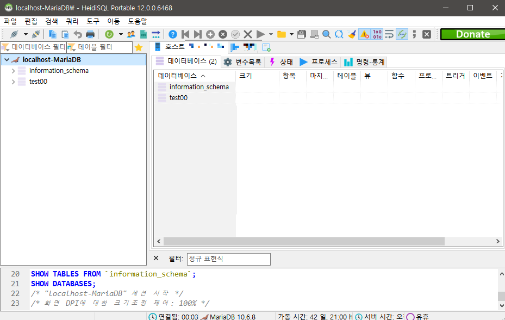The width and height of the screenshot is (505, 320).
Task: Close the filter bar with X
Action: point(156,258)
